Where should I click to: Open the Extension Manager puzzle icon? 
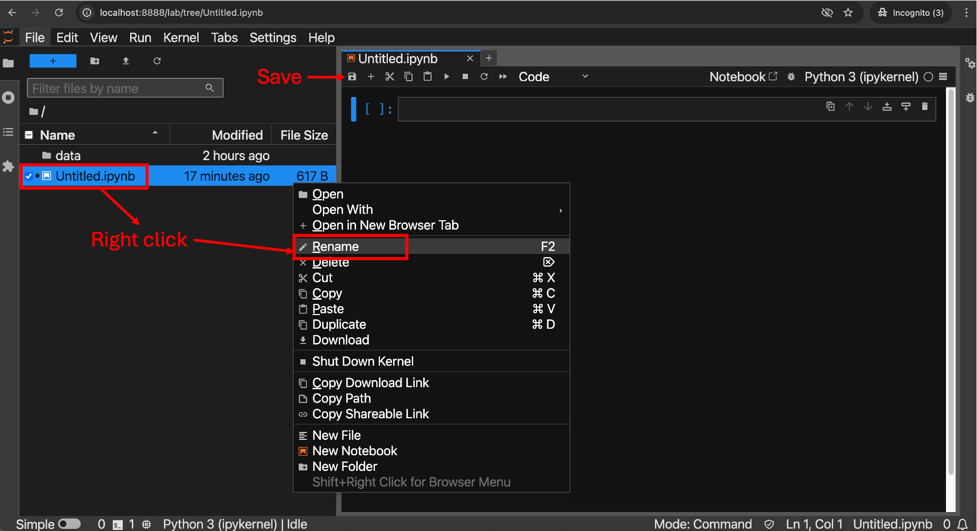pyautogui.click(x=8, y=166)
